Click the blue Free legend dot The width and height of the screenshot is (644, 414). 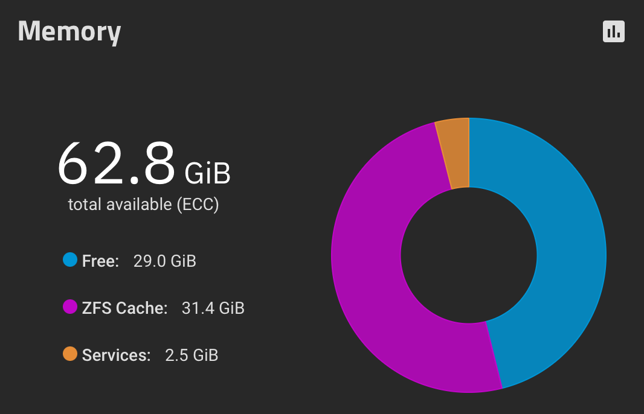tap(70, 260)
